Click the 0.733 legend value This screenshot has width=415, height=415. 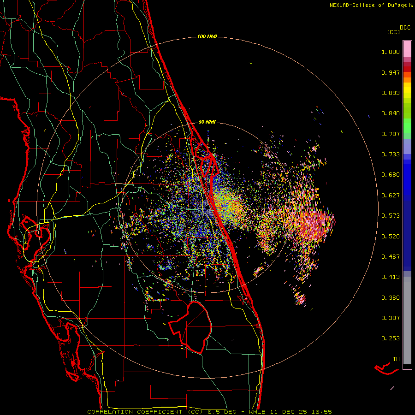click(391, 154)
